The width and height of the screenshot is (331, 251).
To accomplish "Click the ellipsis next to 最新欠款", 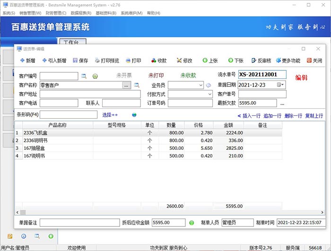I will coord(282,104).
